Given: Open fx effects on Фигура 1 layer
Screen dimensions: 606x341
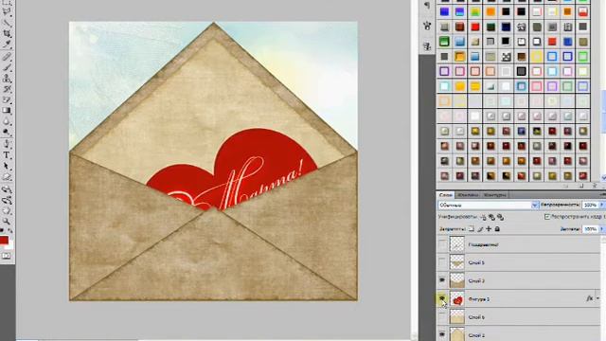Looking at the screenshot, I should (x=589, y=298).
